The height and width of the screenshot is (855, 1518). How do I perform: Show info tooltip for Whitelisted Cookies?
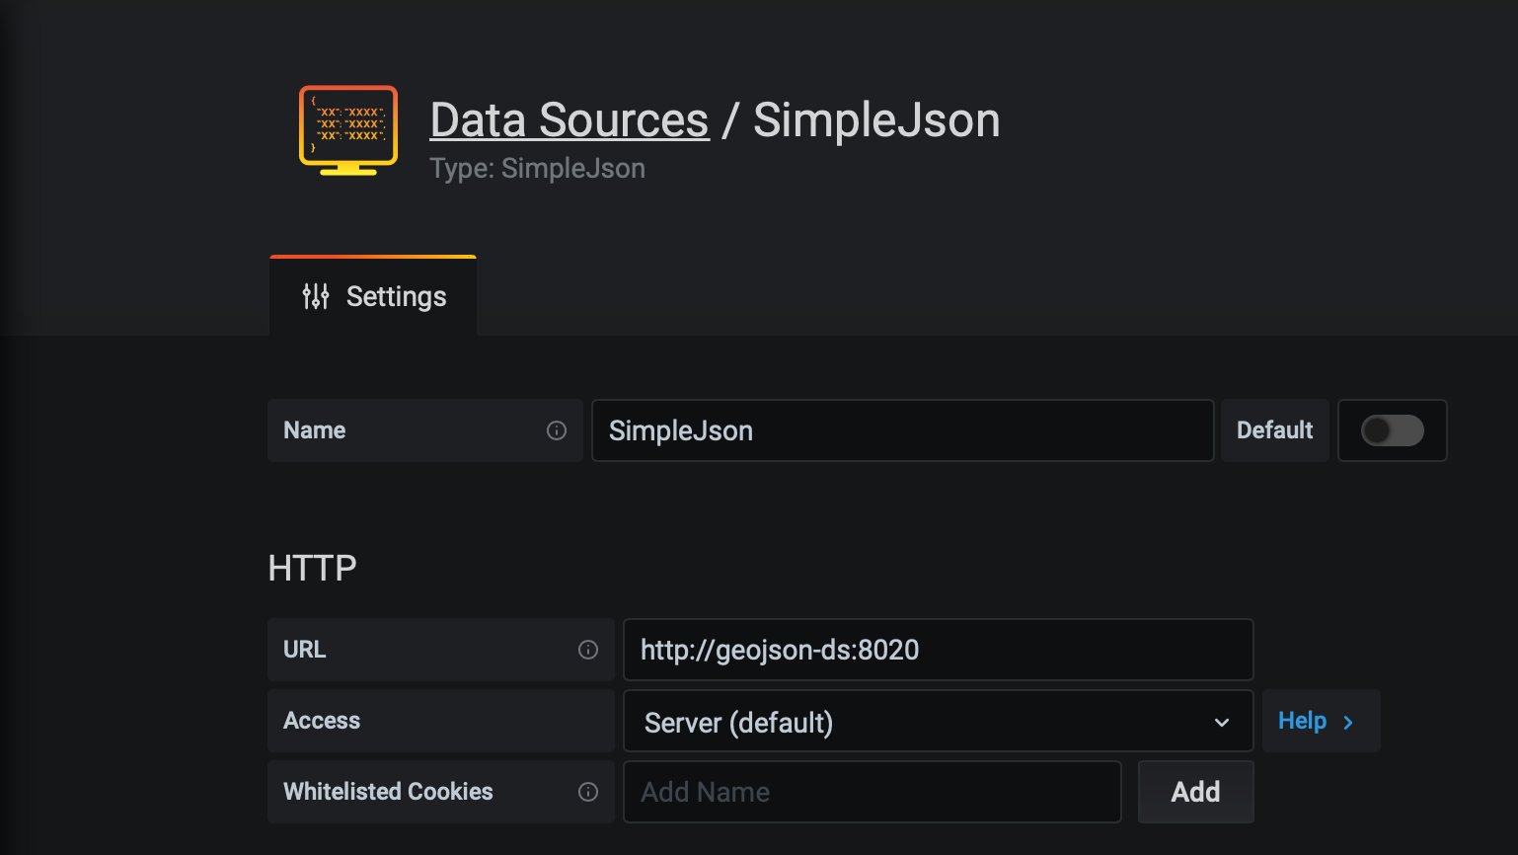click(x=588, y=792)
